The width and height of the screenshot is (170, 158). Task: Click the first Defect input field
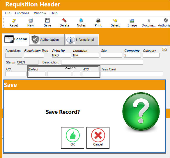click(37, 74)
